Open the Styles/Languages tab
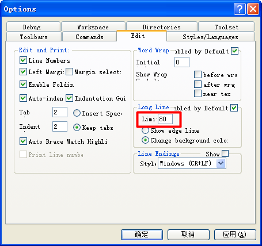 click(211, 36)
